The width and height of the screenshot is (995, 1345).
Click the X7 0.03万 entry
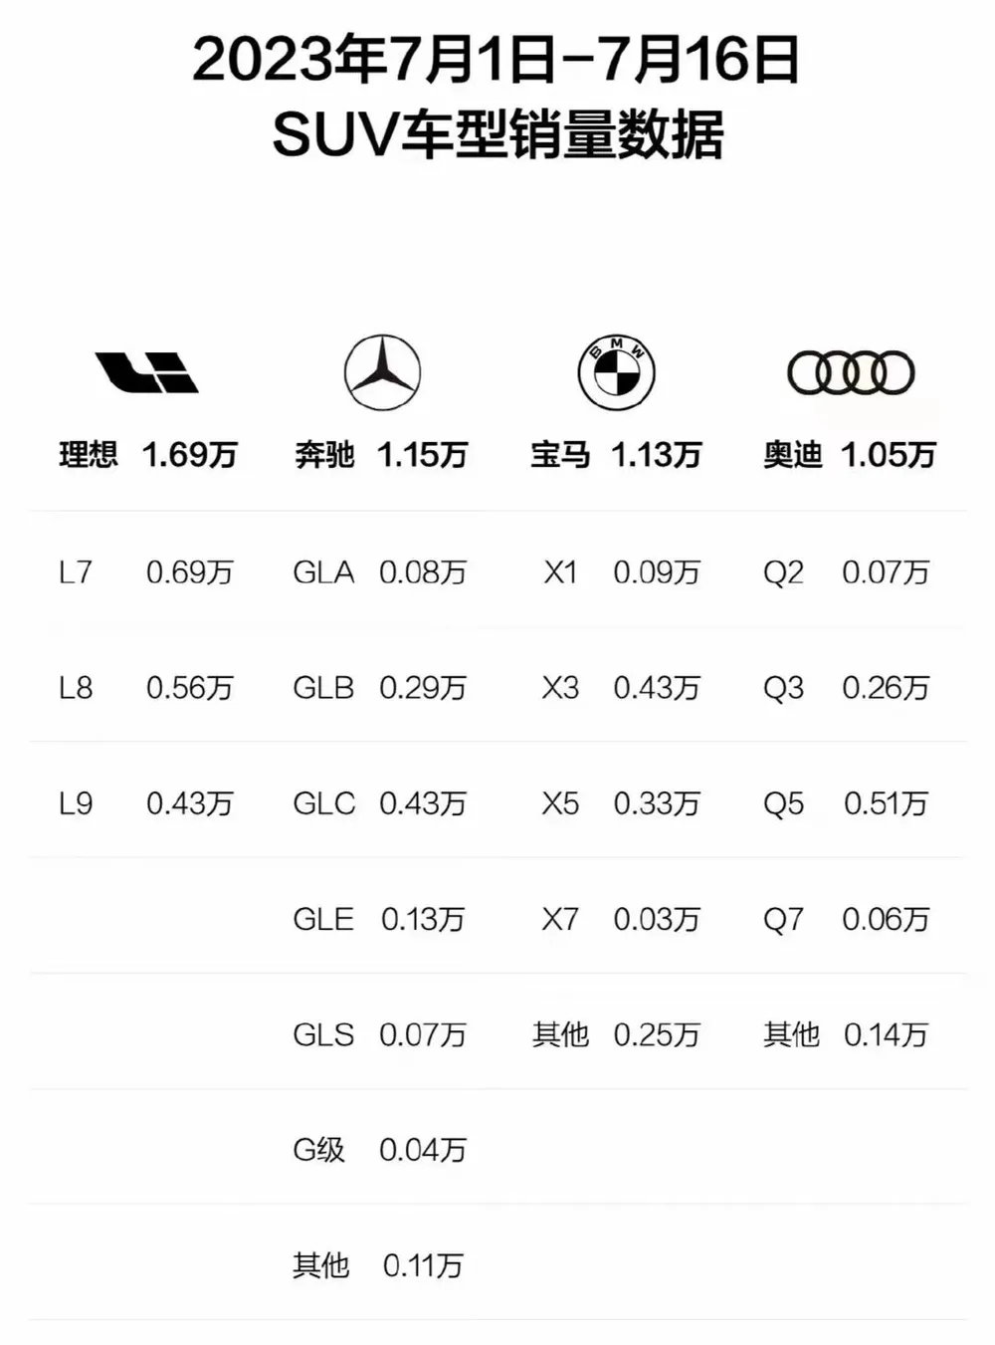point(622,919)
